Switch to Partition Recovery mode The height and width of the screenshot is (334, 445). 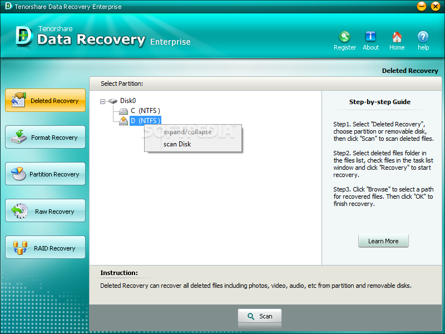tap(45, 174)
